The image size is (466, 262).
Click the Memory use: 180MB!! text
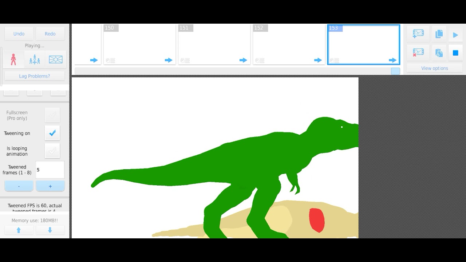(35, 221)
